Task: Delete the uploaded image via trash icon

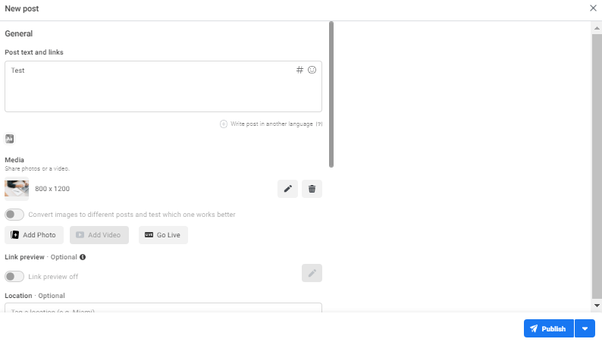Action: tap(312, 189)
